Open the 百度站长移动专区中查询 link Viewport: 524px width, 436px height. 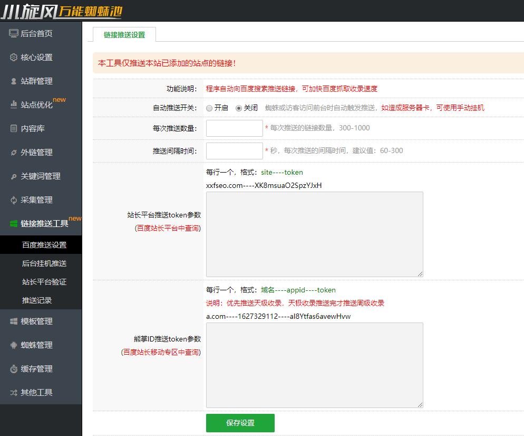click(161, 353)
